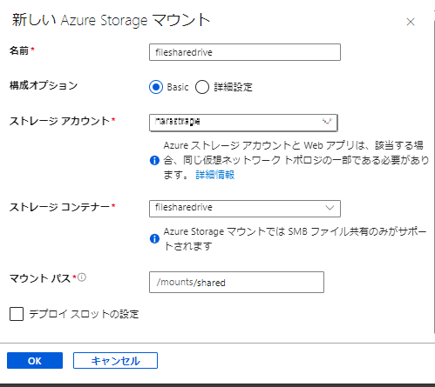Viewport: 435px width, 387px height.
Task: Click the storage container combo box text filesharedrive
Action: tap(184, 208)
